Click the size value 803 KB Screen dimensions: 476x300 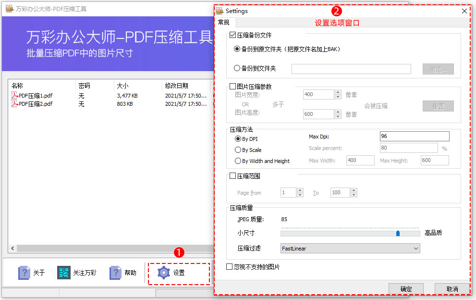125,104
